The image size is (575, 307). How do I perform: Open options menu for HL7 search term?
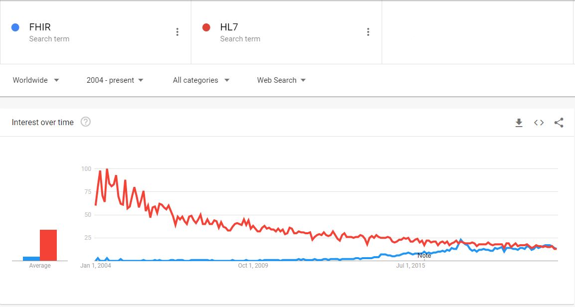click(368, 31)
